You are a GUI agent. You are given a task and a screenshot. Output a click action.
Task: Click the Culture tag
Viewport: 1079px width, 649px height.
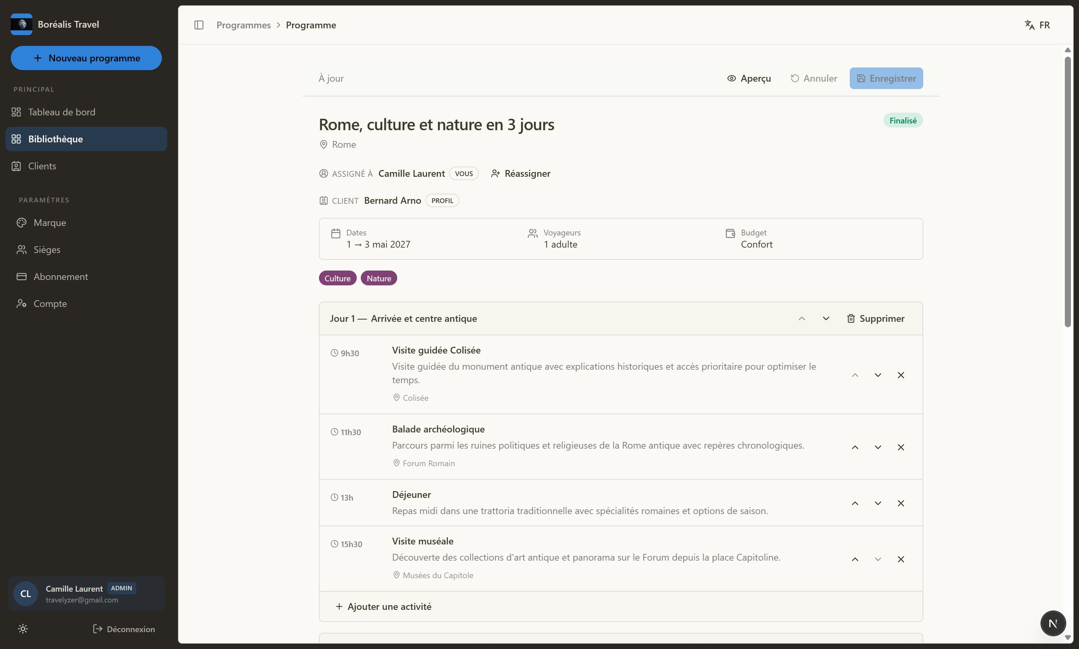coord(338,278)
